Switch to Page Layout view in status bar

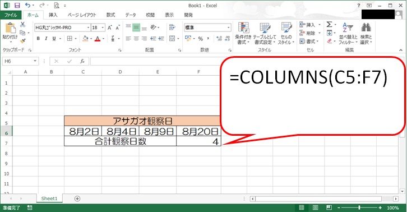316,208
